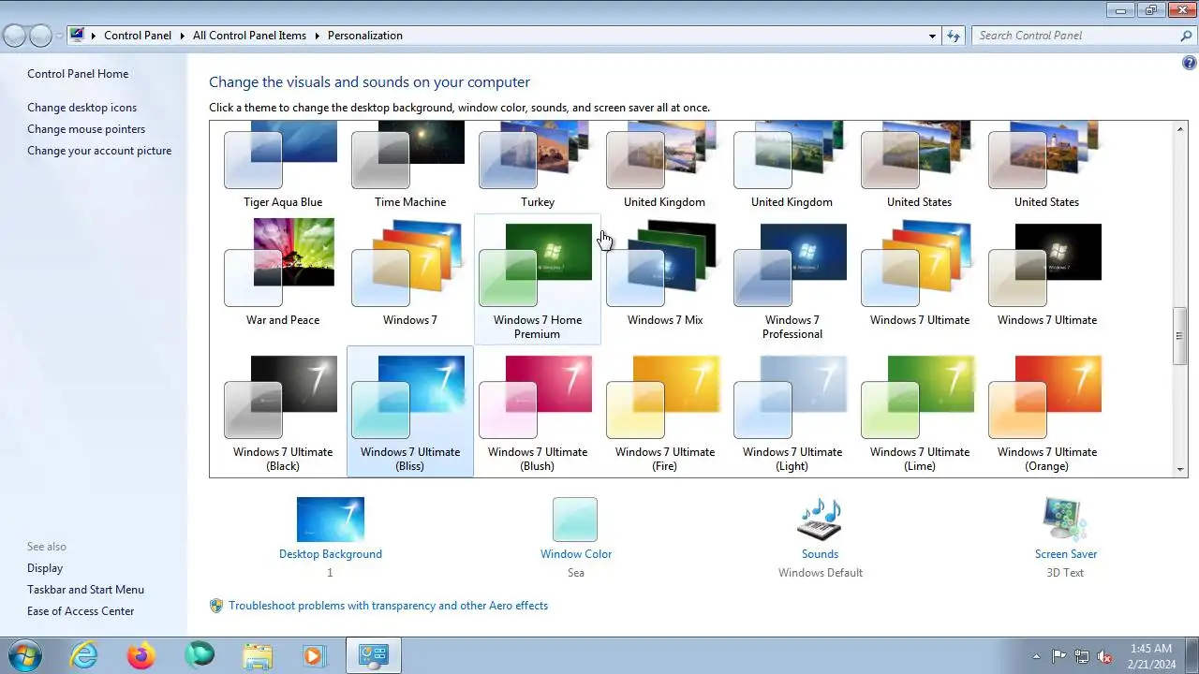Open Troubleshoot problems with transparency link

tap(388, 606)
